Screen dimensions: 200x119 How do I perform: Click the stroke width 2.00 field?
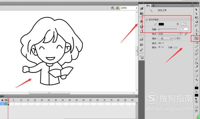coord(184,29)
